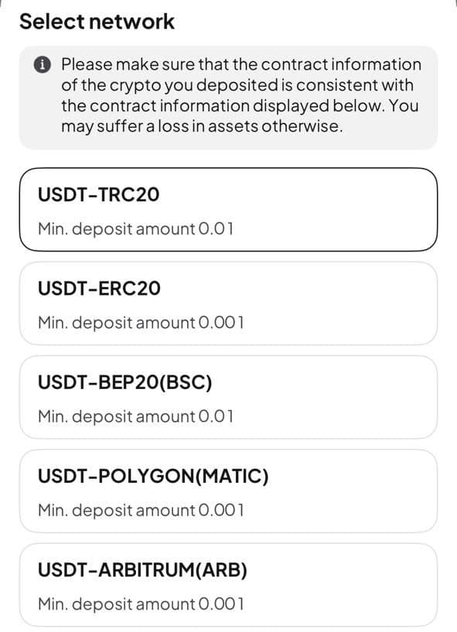Tap Polygon min. deposit amount 0.001 line
The image size is (457, 632).
pos(141,511)
